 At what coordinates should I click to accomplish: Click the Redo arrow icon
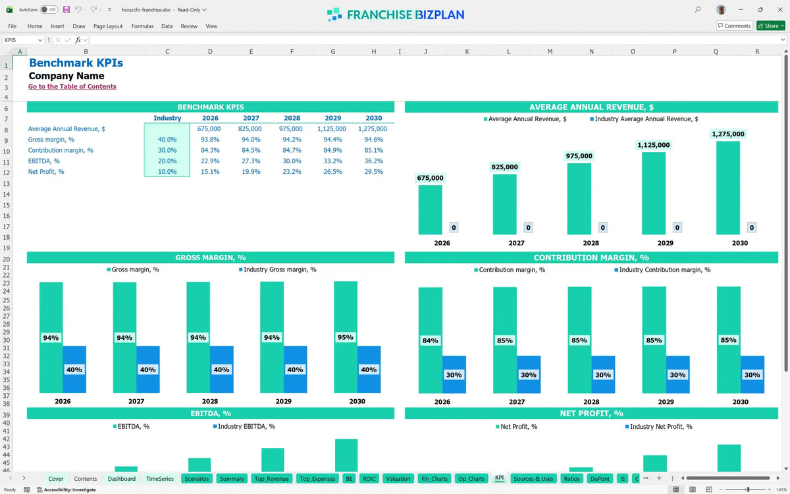coord(93,10)
